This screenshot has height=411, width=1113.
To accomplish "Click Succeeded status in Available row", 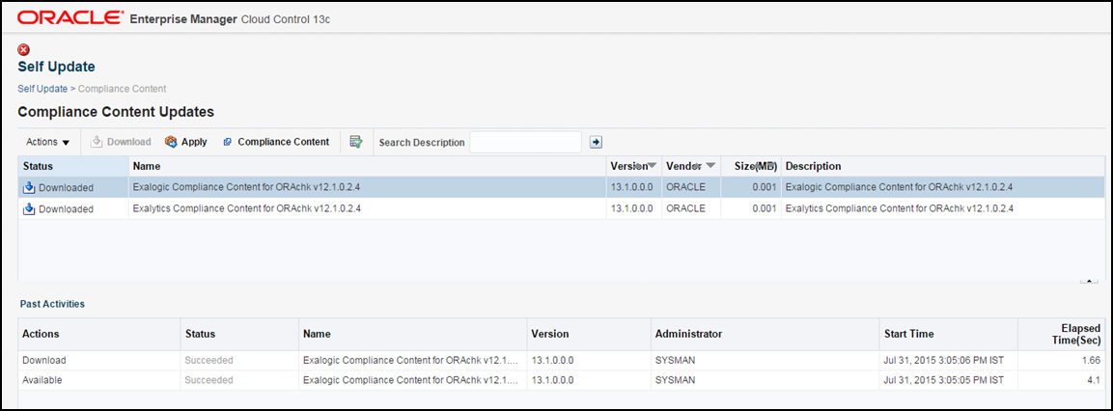I will [x=209, y=380].
